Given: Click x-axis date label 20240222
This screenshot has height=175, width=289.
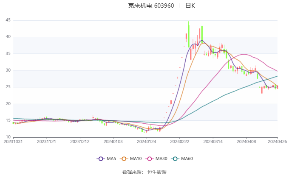Looking at the screenshot, I should click(180, 142).
